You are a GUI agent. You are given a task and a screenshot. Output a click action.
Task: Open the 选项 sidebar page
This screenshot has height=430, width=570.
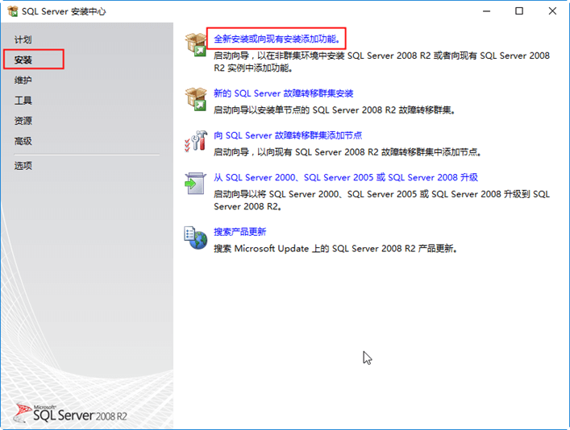(x=23, y=166)
